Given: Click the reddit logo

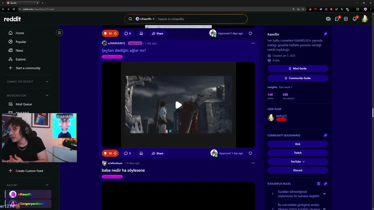Looking at the screenshot, I should [x=12, y=19].
